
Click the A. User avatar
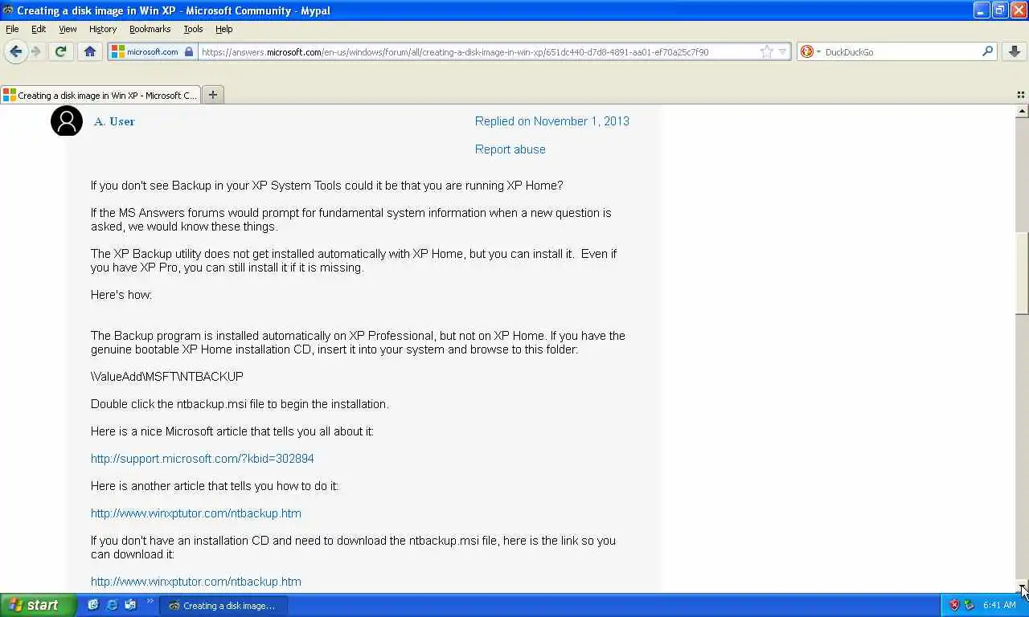(67, 121)
